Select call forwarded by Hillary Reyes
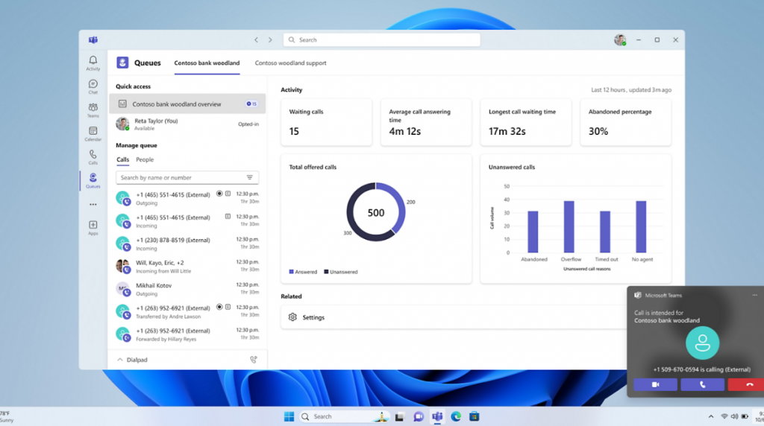The height and width of the screenshot is (426, 764). (x=187, y=334)
